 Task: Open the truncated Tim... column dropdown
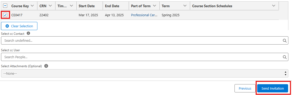coord(71,6)
